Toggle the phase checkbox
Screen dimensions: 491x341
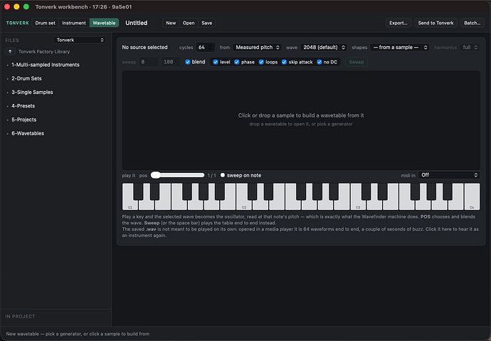[x=237, y=62]
